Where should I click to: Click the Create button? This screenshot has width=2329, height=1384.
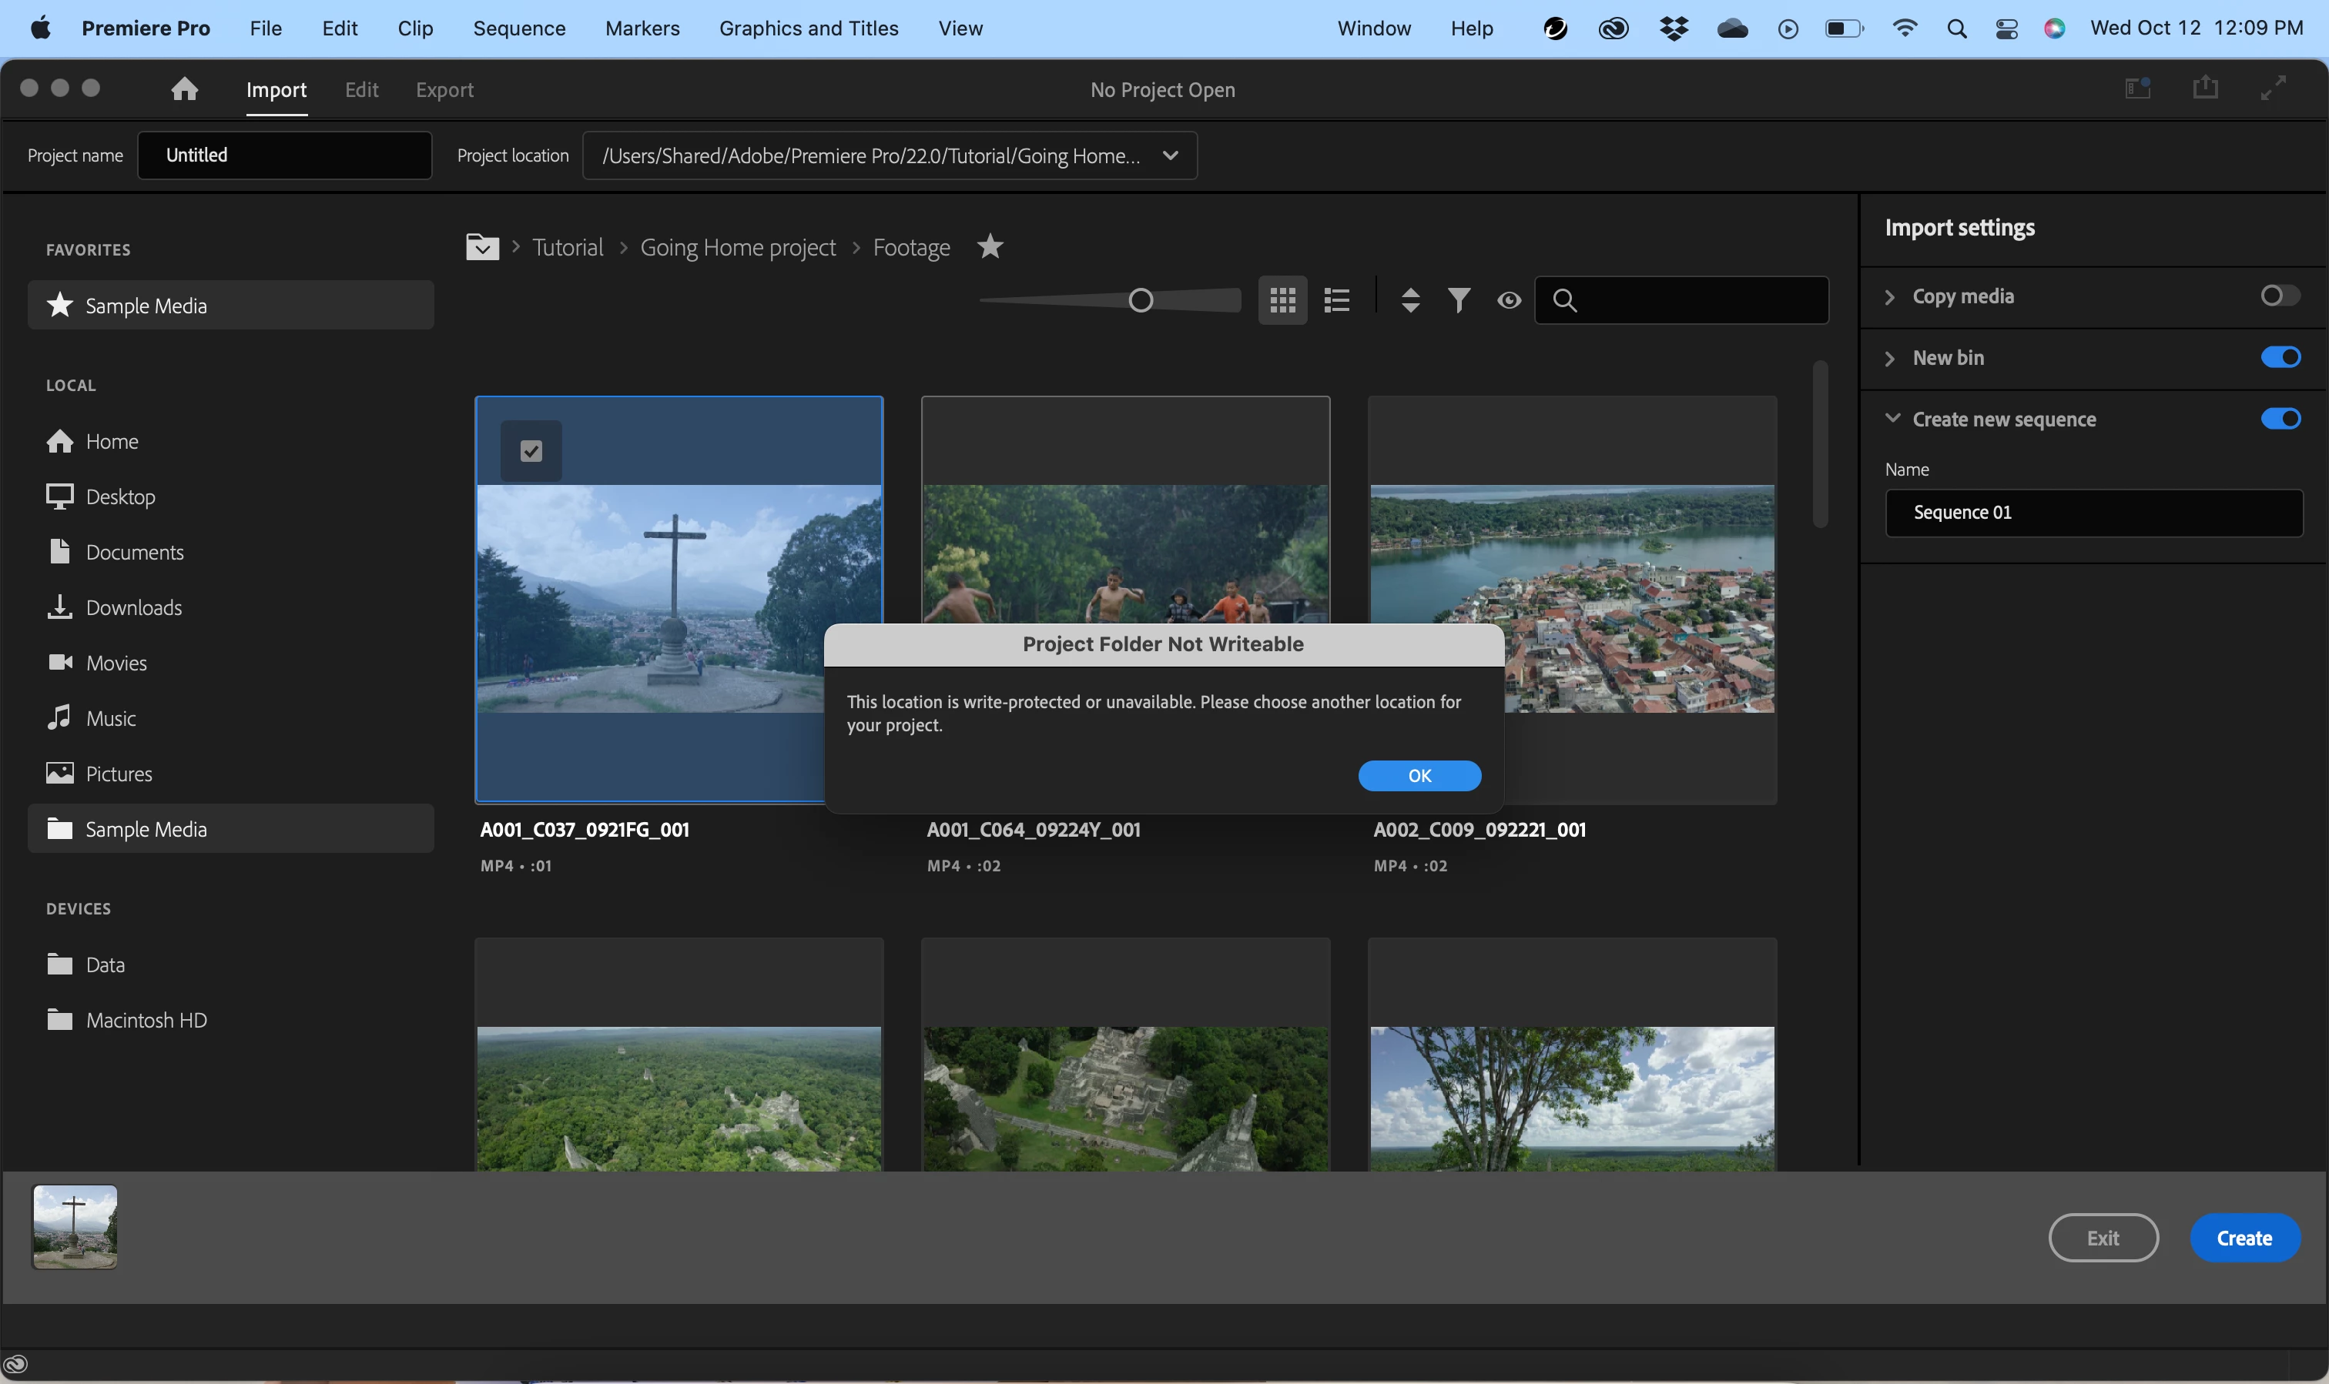2244,1239
